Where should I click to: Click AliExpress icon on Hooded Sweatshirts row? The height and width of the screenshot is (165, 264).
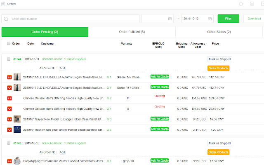[x=9, y=161]
